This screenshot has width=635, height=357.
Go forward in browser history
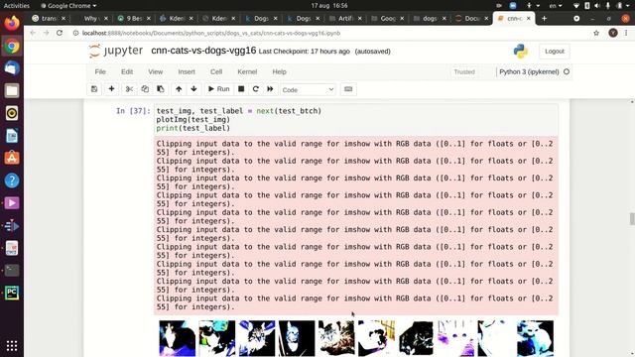pos(47,33)
